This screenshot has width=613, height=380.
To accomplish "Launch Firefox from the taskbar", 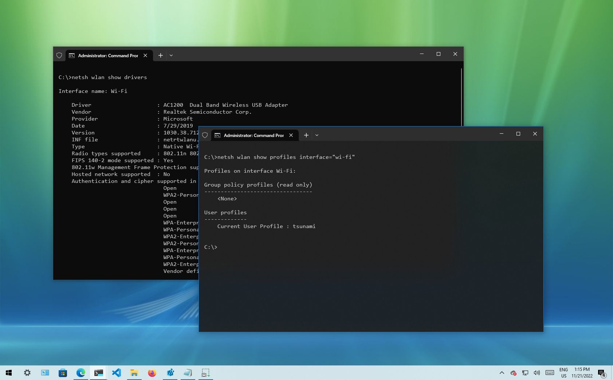I will click(152, 372).
